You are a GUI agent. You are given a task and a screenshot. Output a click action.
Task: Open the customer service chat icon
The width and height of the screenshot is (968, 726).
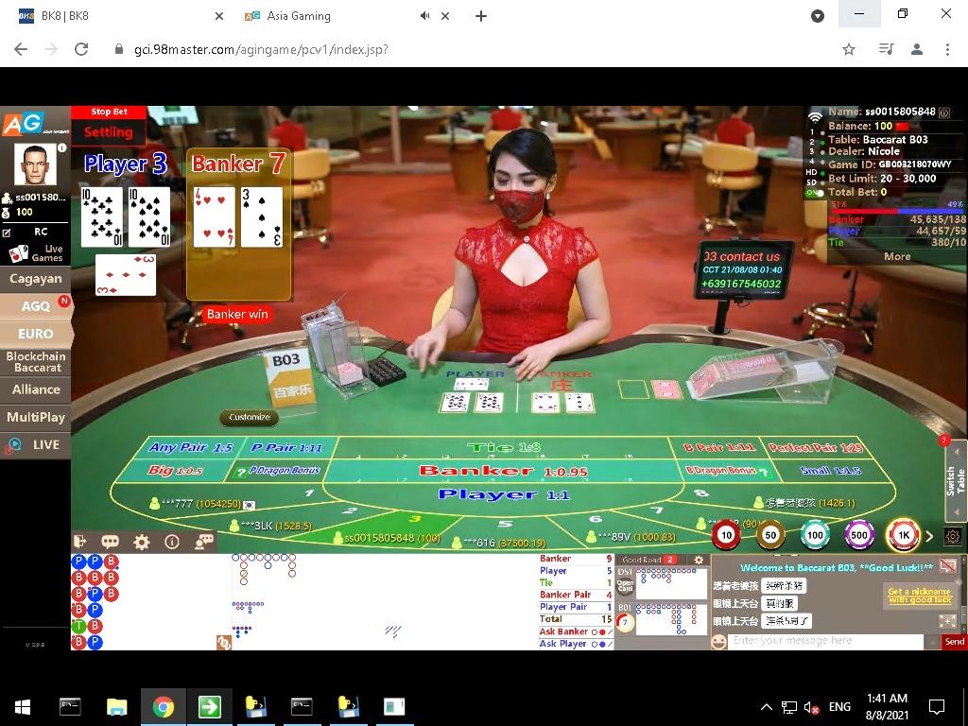204,542
